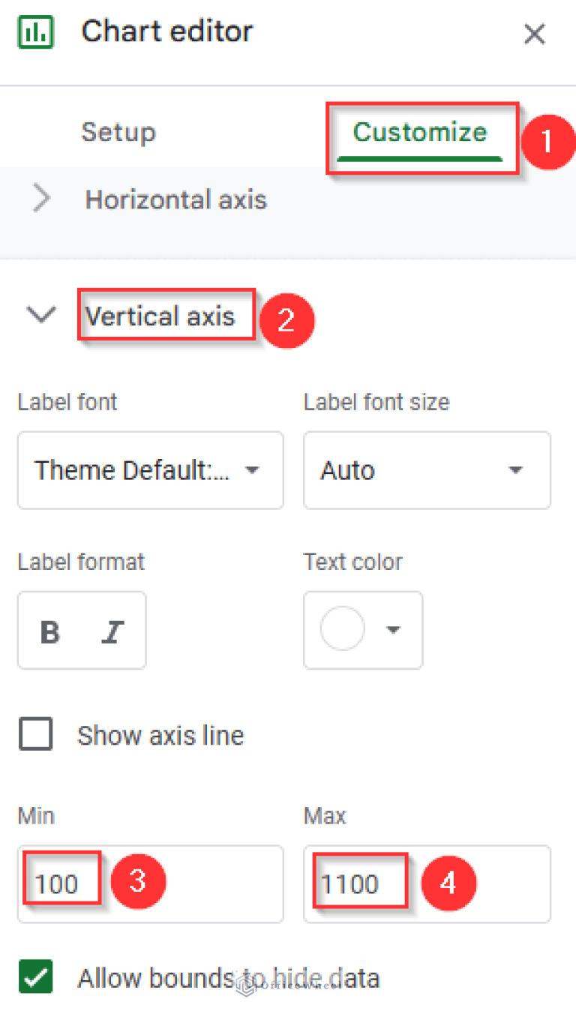576x1014 pixels.
Task: Click the Label font size arrow icon
Action: click(x=515, y=470)
